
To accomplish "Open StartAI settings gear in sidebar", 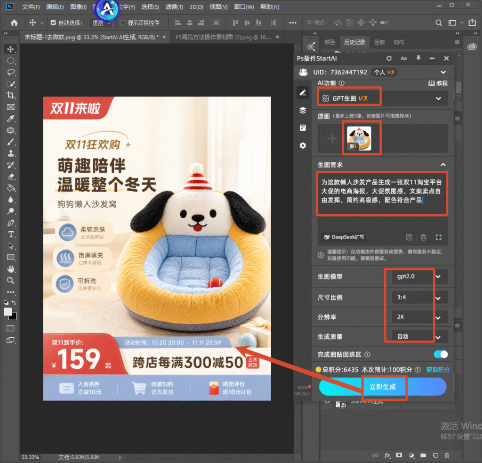I will pos(303,146).
